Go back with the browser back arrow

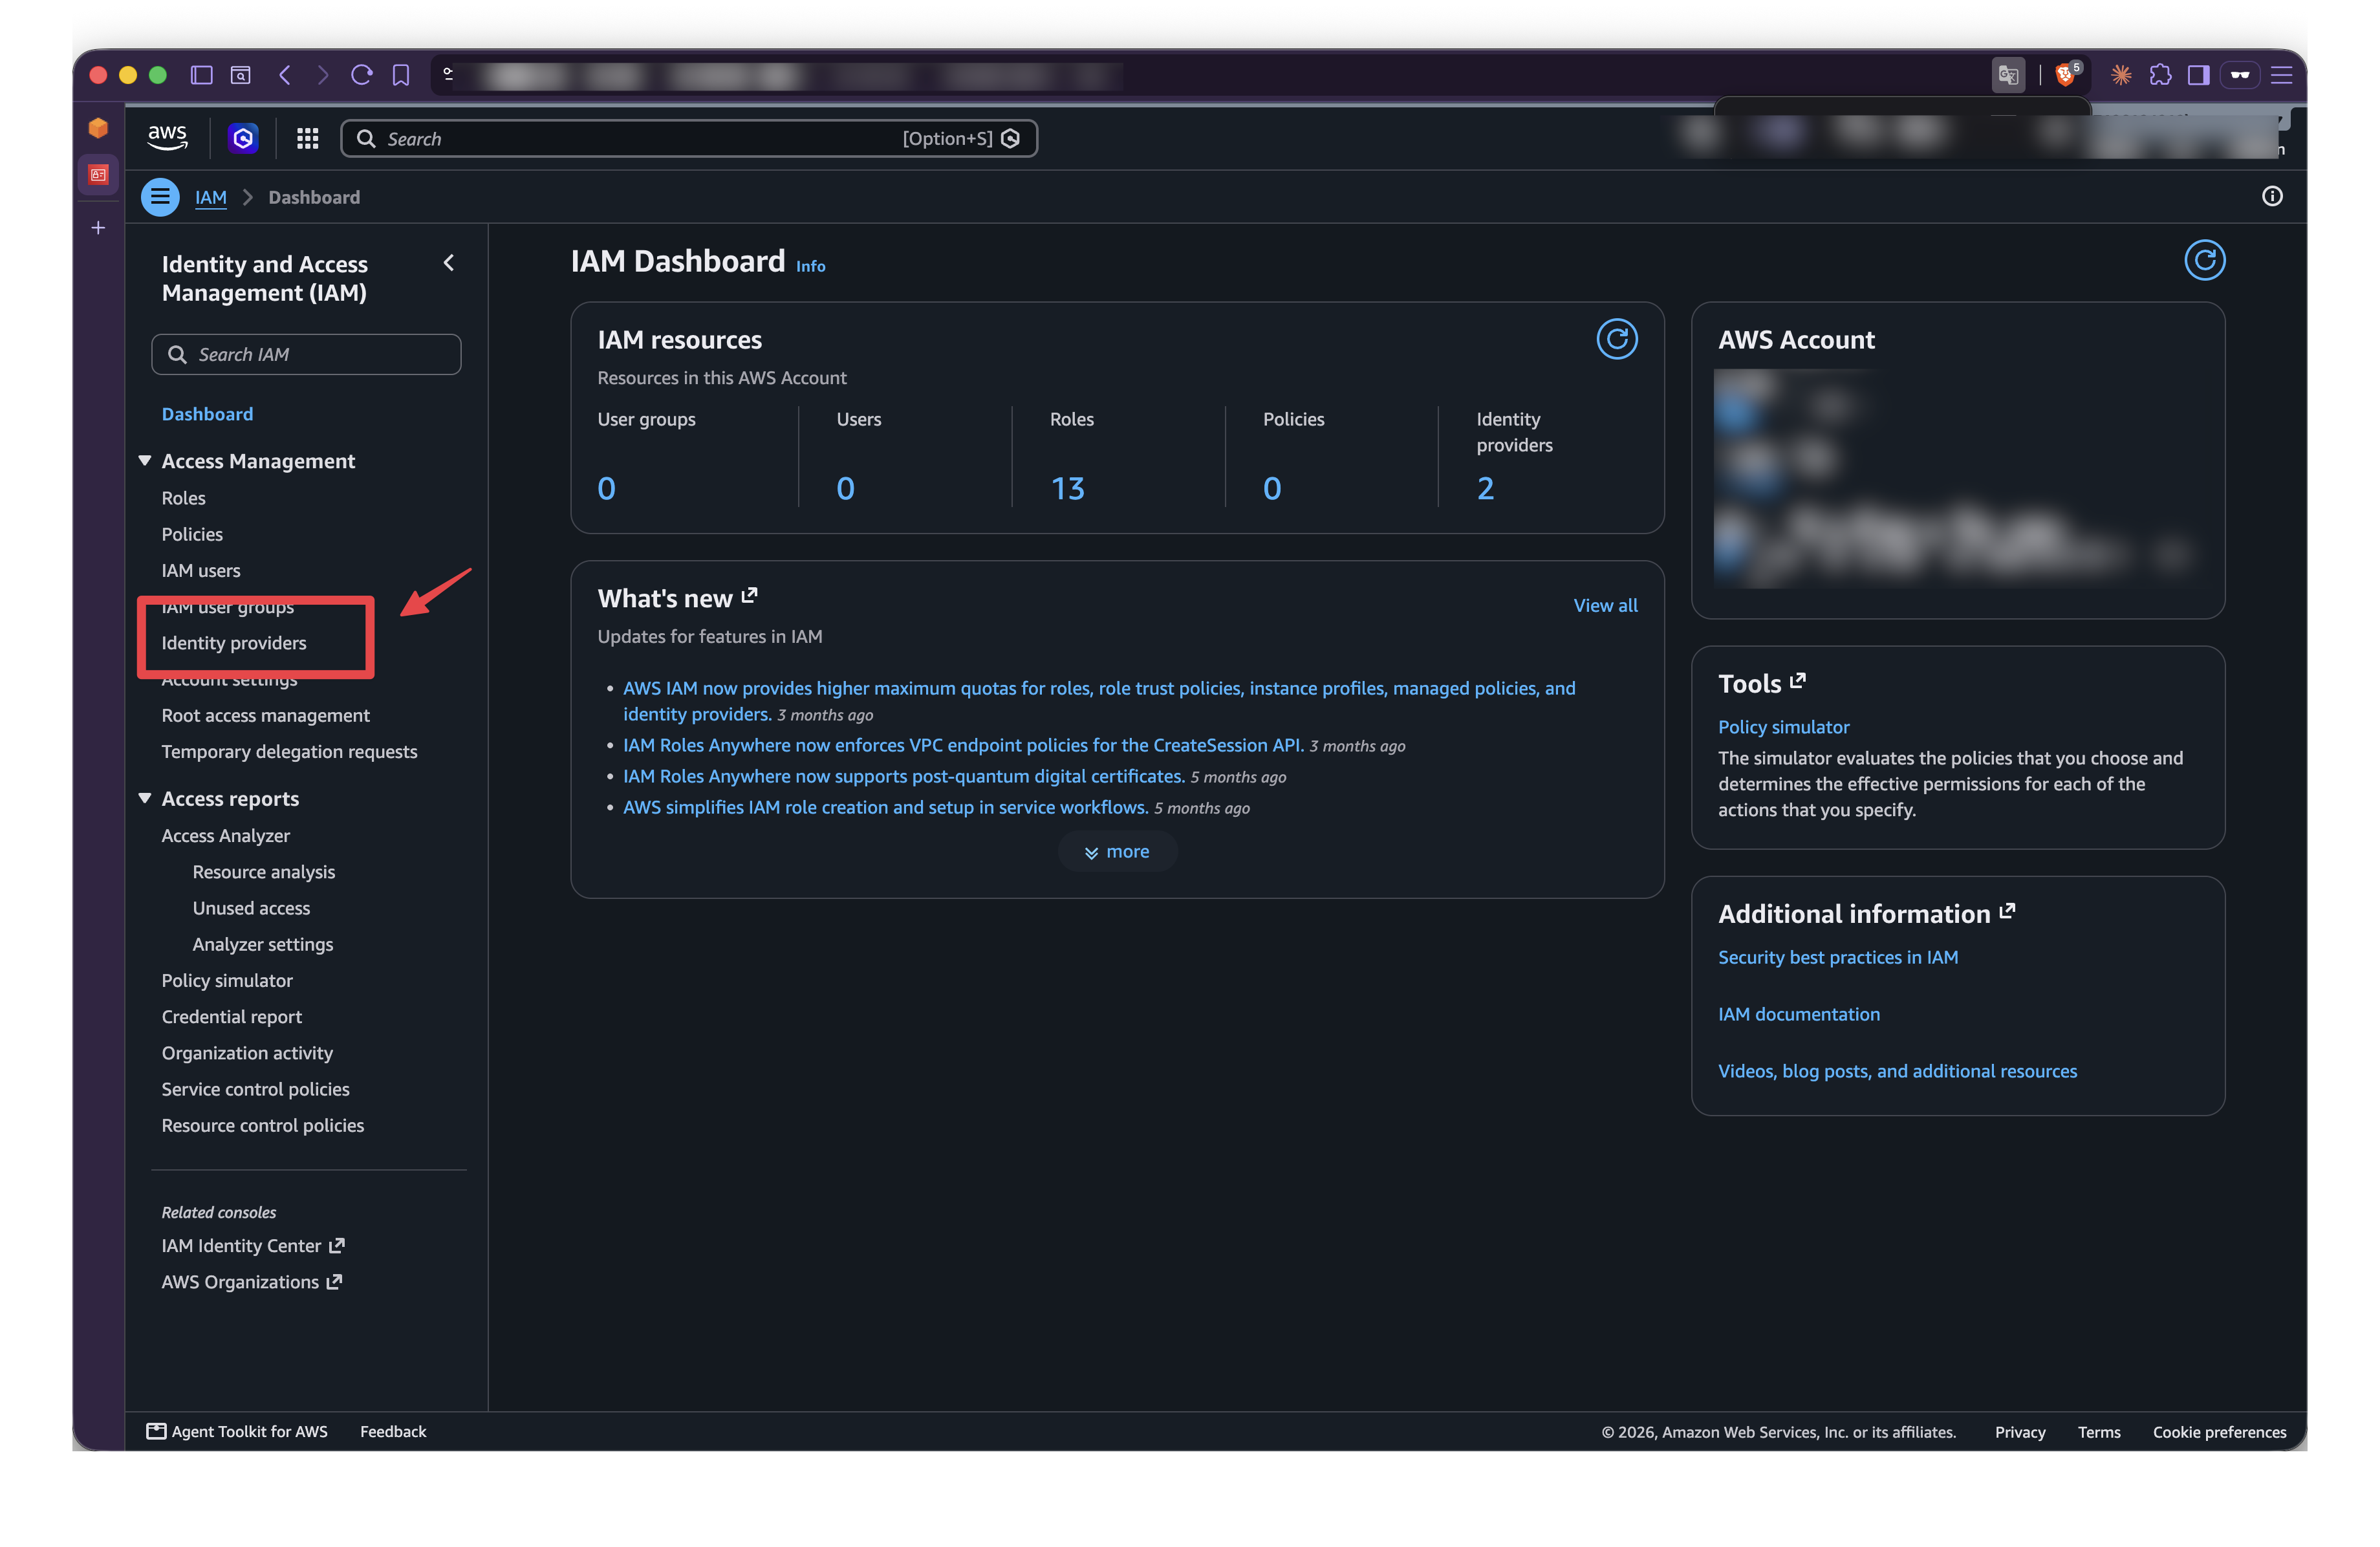pos(285,75)
